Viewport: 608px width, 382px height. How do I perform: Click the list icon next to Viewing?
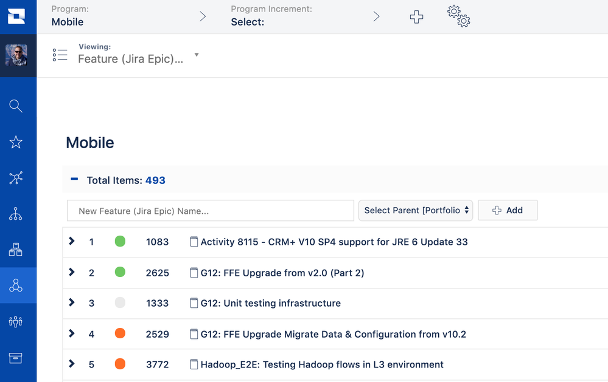pos(60,55)
